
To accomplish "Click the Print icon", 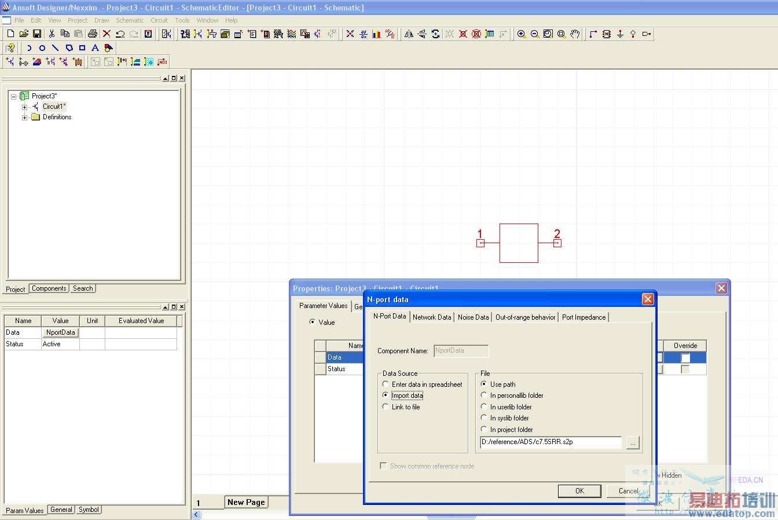I will tap(92, 34).
